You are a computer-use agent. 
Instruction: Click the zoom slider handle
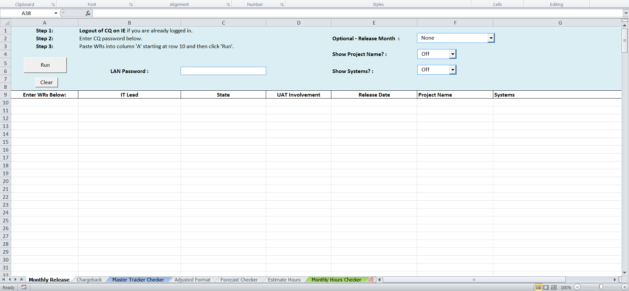pyautogui.click(x=601, y=287)
